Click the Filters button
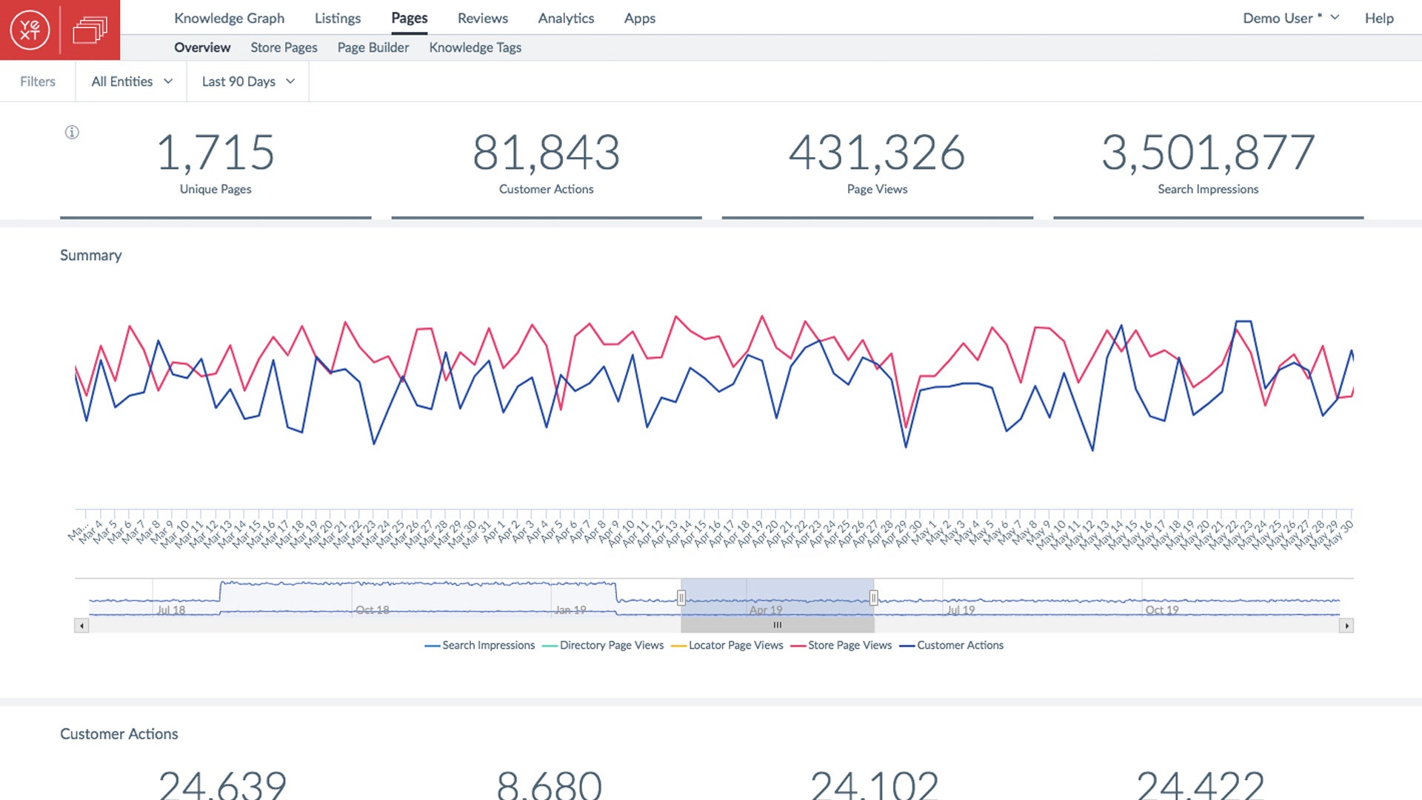Viewport: 1422px width, 800px height. (x=38, y=81)
